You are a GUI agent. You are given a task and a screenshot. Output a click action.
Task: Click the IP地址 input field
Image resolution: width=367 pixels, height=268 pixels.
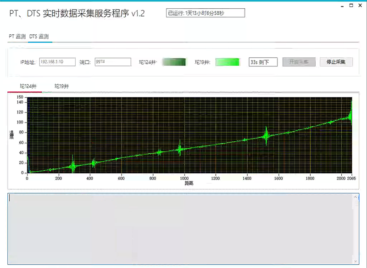point(57,62)
